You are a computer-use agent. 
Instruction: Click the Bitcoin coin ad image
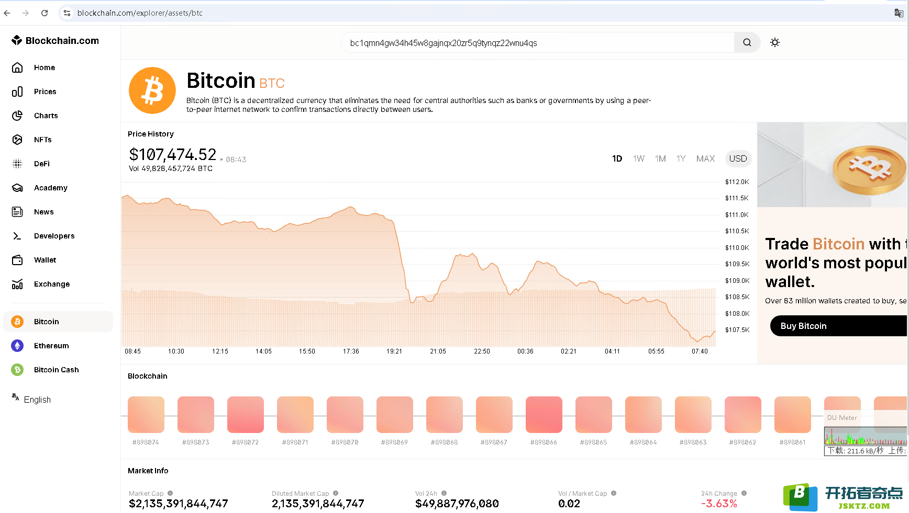pos(833,165)
